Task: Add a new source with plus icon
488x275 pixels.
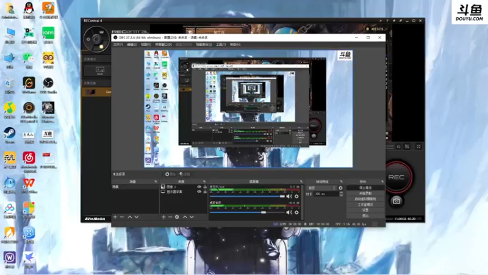Action: (163, 217)
